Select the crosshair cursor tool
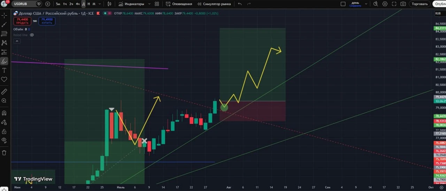This screenshot has height=191, width=446. (4, 16)
